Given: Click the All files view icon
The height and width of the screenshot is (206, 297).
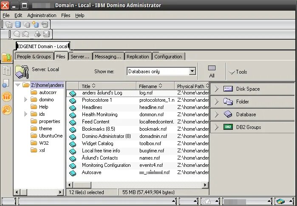Looking at the screenshot, I should (x=212, y=72).
